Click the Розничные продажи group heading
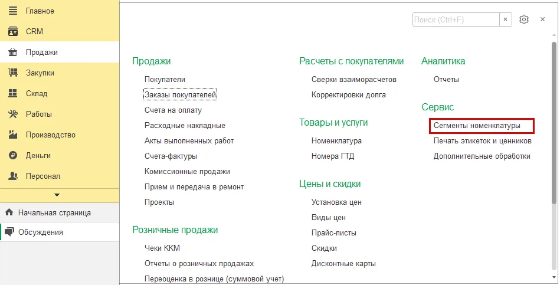 (175, 230)
